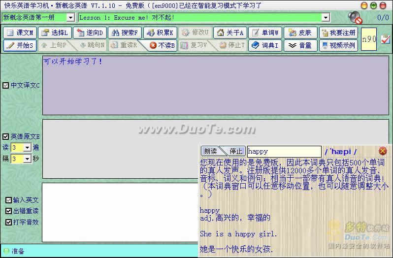Select the 停止 tab in dictionary
The width and height of the screenshot is (393, 258).
236,151
